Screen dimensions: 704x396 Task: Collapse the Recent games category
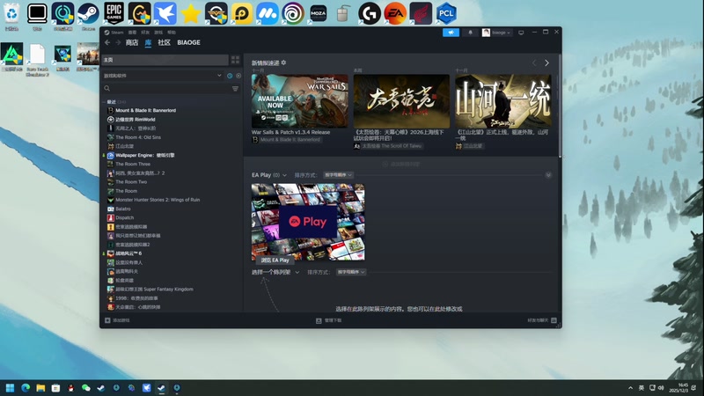104,102
